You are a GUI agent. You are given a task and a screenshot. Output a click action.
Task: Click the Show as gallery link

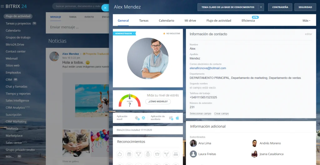click(x=70, y=161)
